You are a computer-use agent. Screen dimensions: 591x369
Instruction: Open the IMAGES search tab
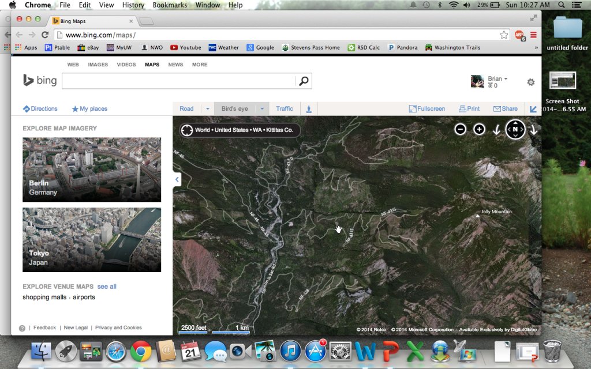(x=98, y=65)
